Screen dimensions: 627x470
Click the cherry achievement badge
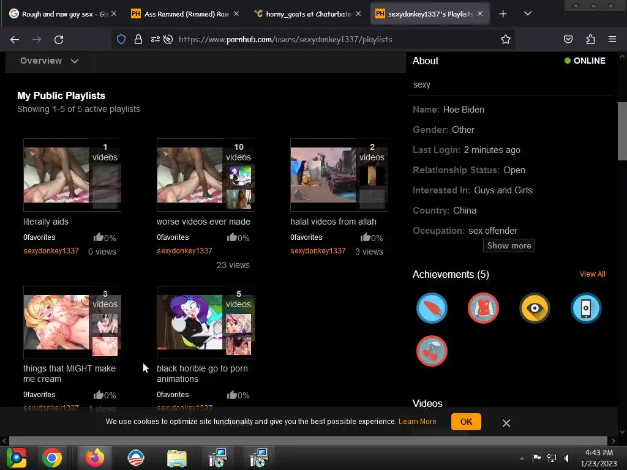tap(432, 351)
